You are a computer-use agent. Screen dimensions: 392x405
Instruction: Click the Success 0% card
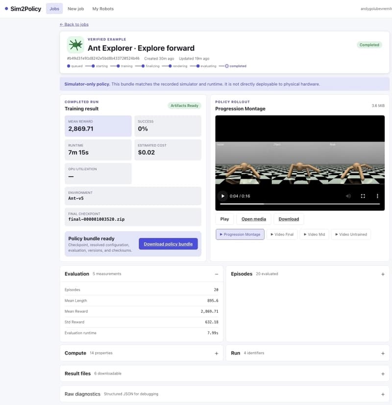point(168,126)
